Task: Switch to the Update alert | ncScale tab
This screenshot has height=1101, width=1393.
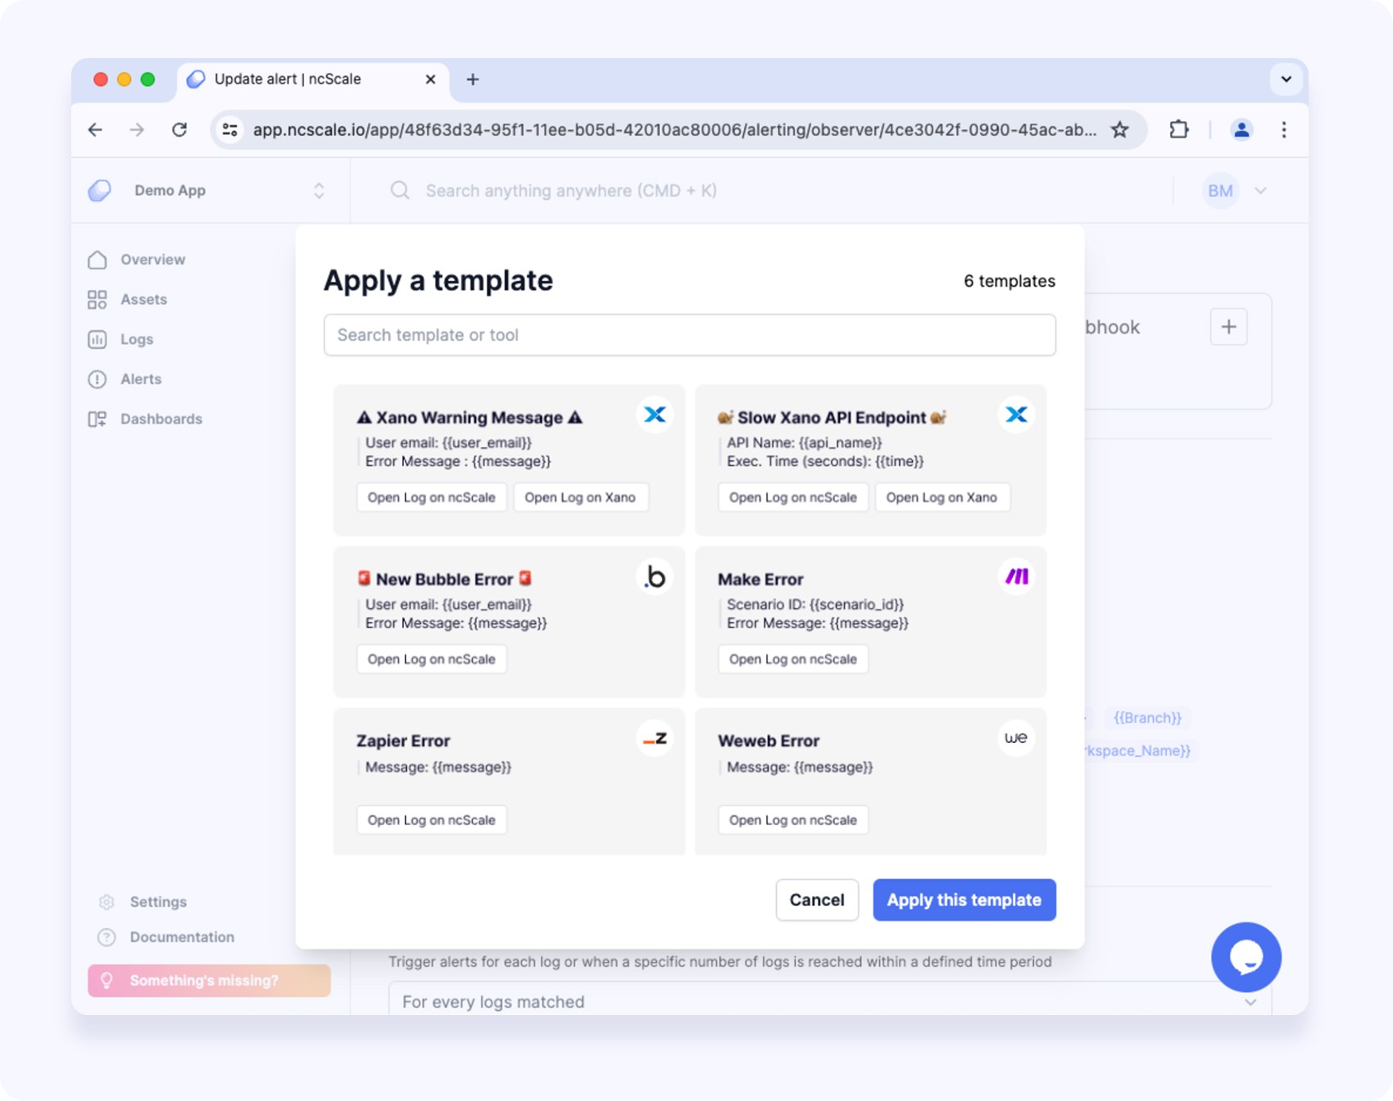Action: (x=312, y=79)
